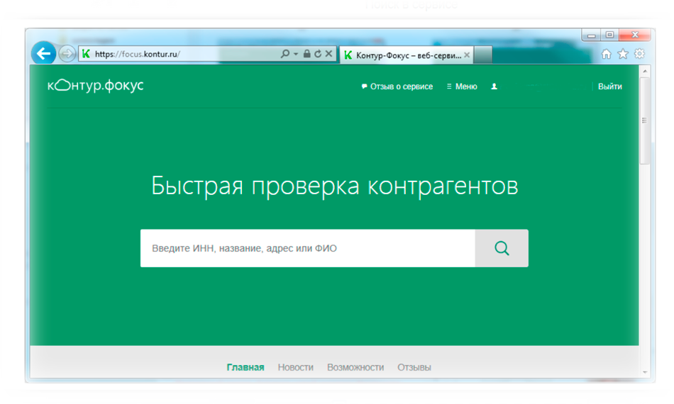The width and height of the screenshot is (674, 404).
Task: Click the user profile icon
Action: coord(495,86)
